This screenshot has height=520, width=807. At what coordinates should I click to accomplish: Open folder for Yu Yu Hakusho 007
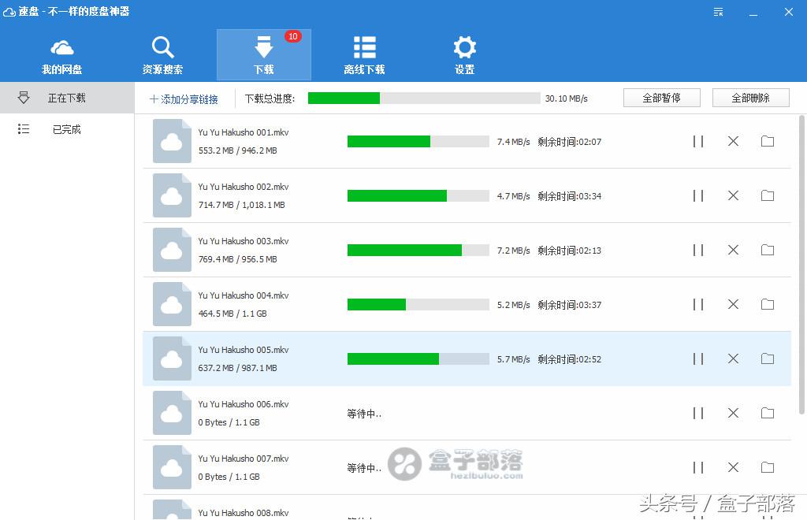768,467
